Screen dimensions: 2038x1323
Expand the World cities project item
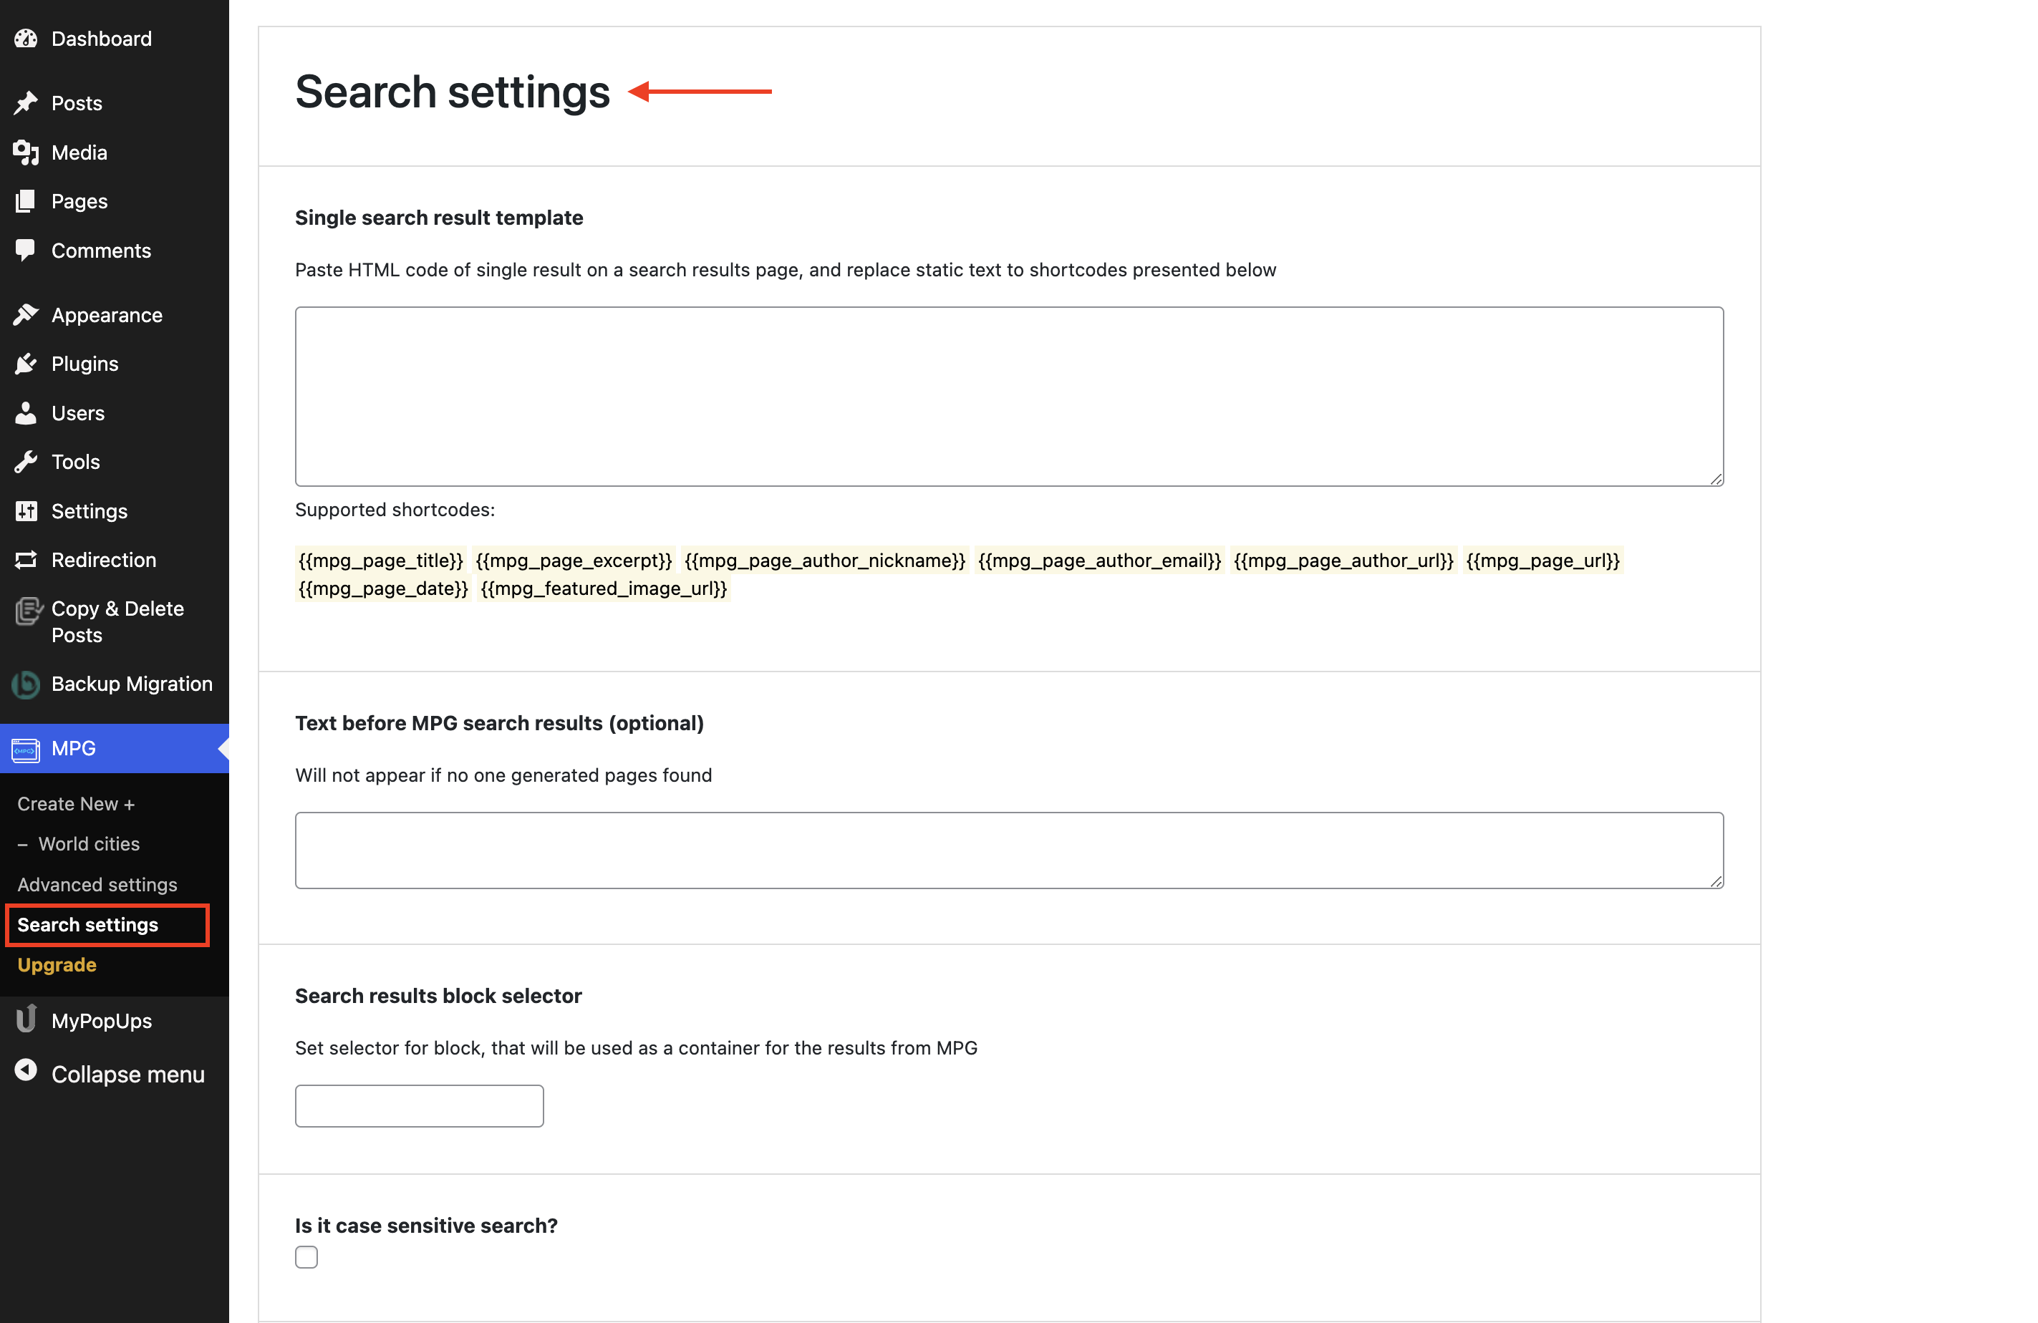coord(88,843)
